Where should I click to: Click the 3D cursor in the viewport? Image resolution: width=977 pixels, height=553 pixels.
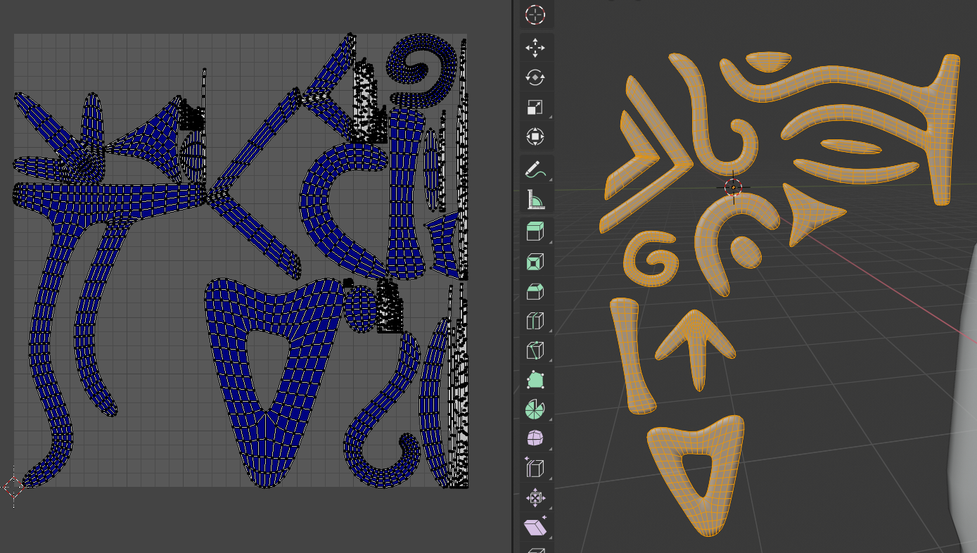[733, 187]
